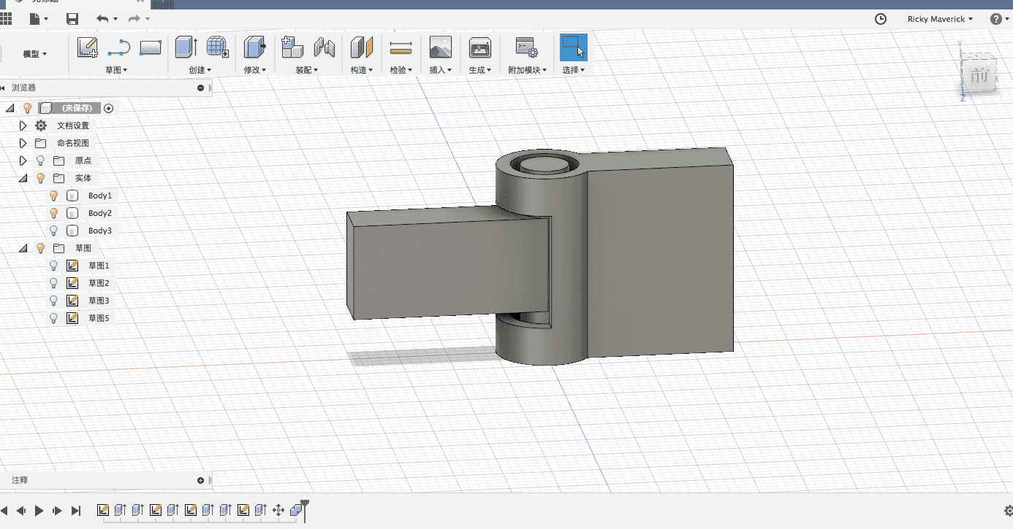Expand the 文档设置 node

[23, 126]
